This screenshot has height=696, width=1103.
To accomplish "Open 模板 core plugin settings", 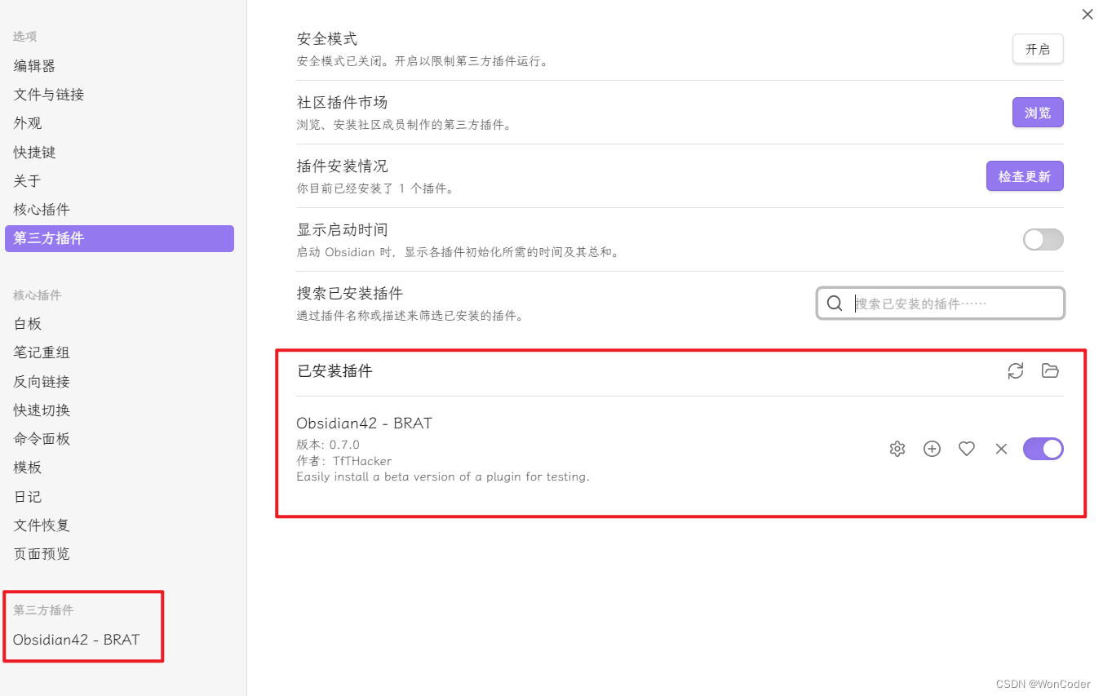I will 119,468.
